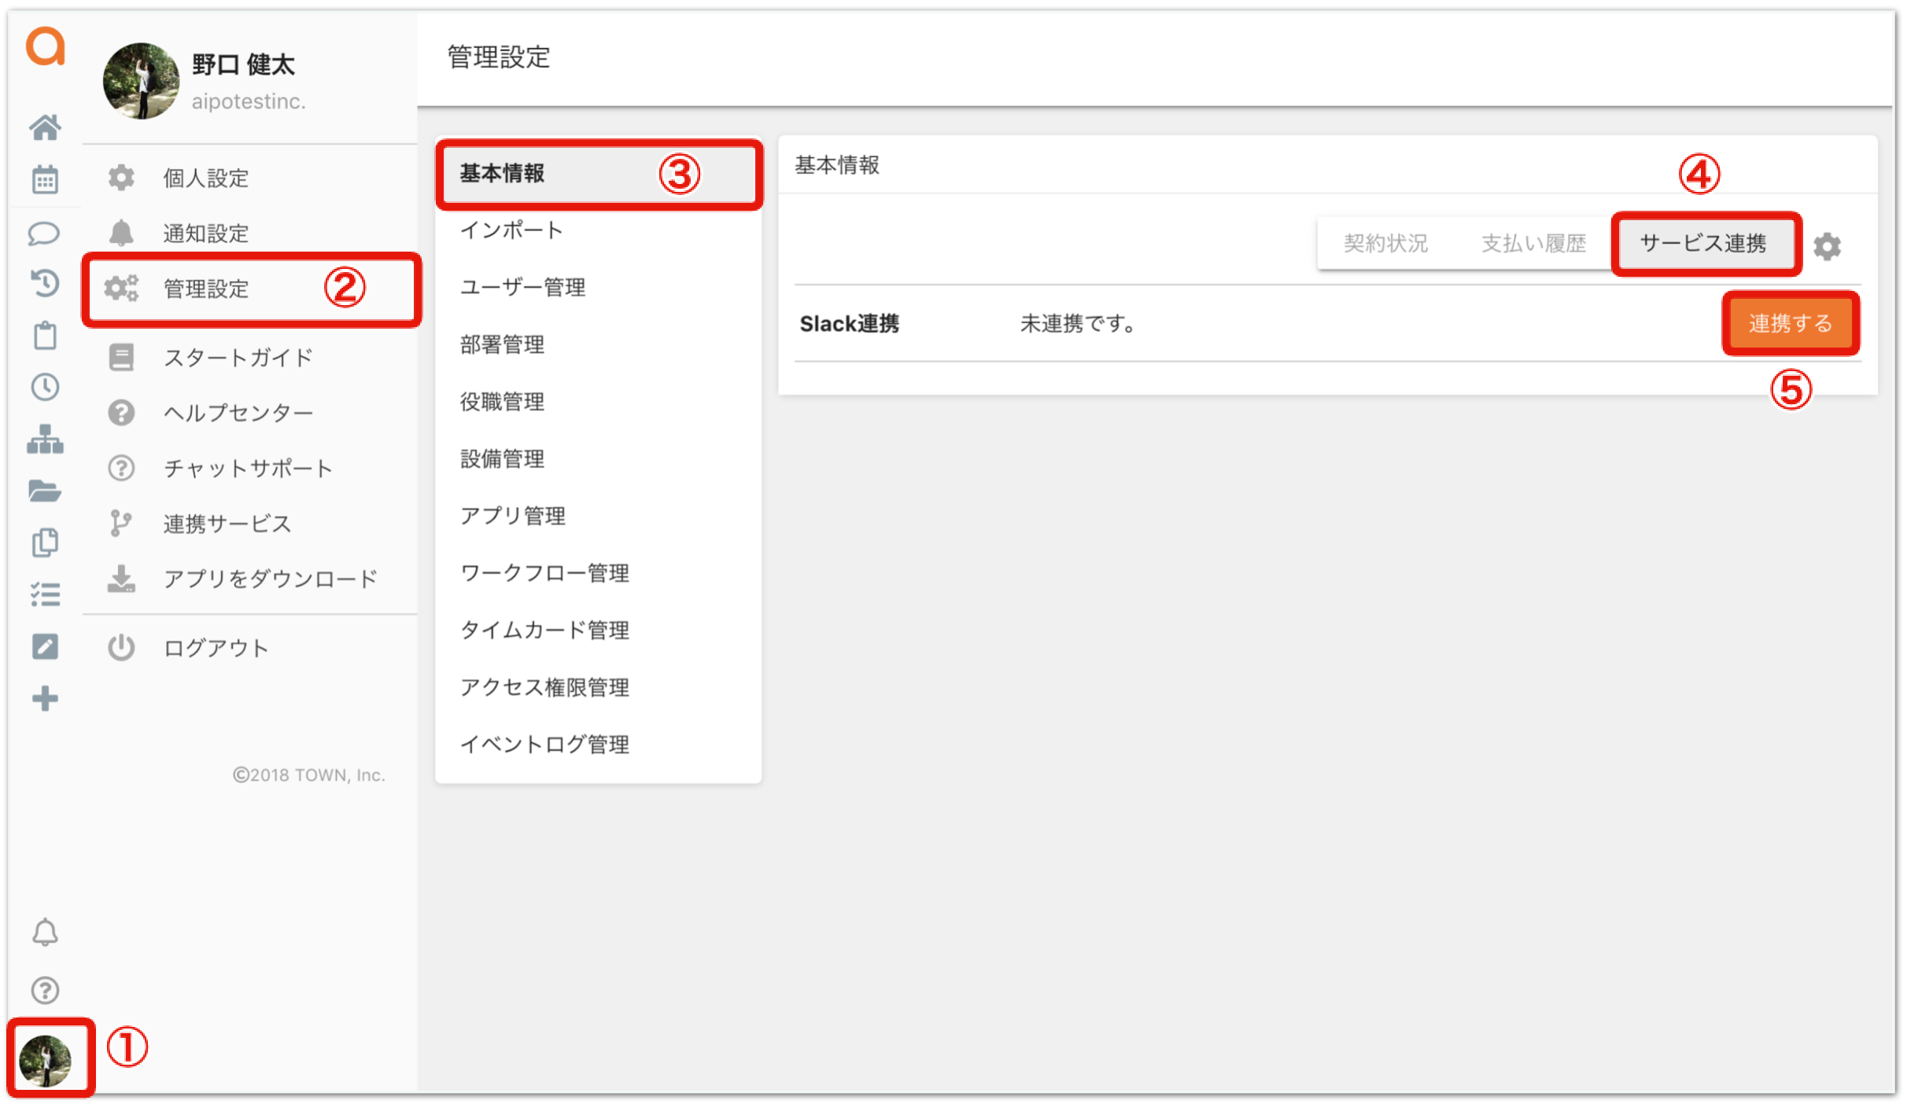
Task: Open 連携サービス from the user menu
Action: [x=249, y=523]
